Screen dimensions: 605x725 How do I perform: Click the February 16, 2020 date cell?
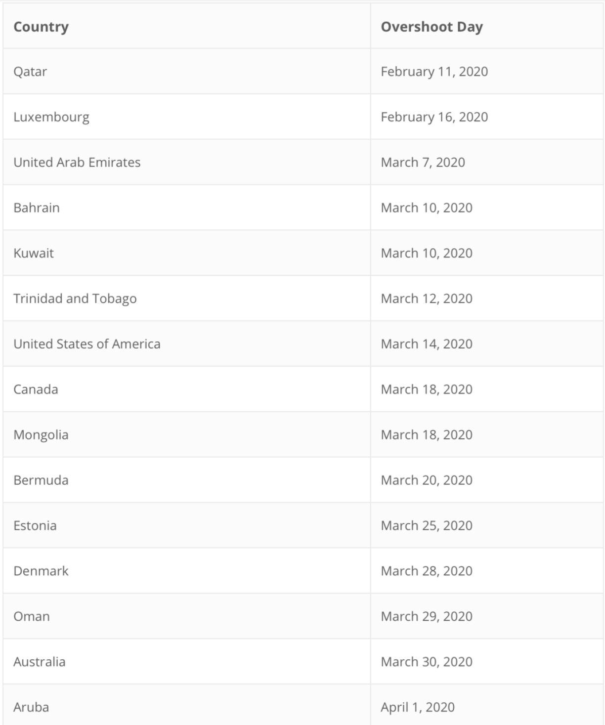click(434, 117)
